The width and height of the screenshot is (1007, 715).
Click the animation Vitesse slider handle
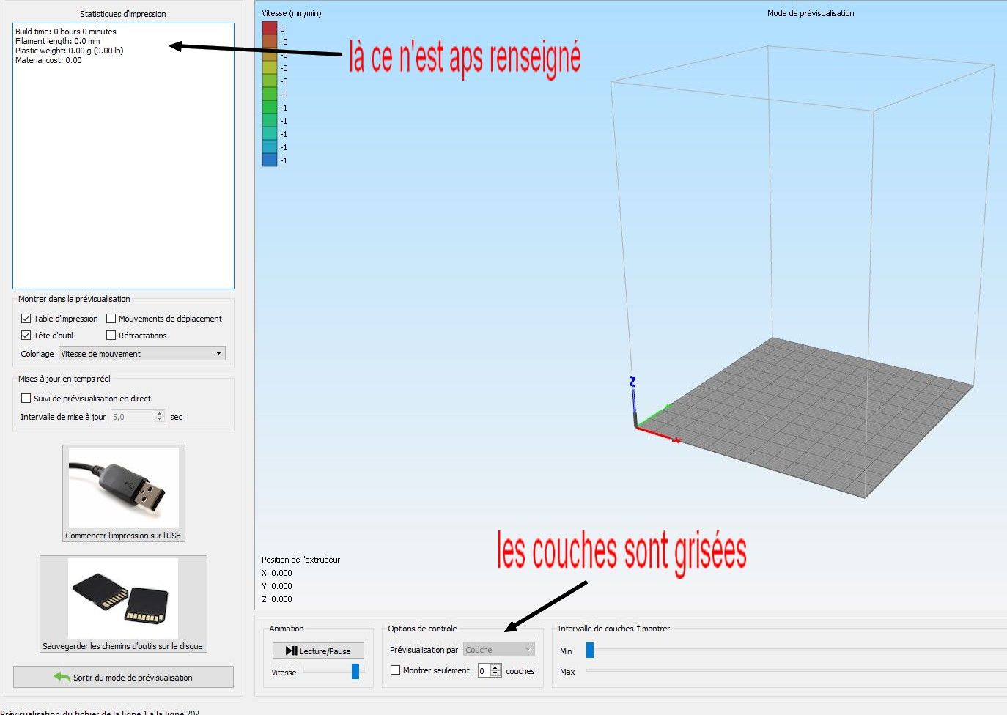[355, 671]
